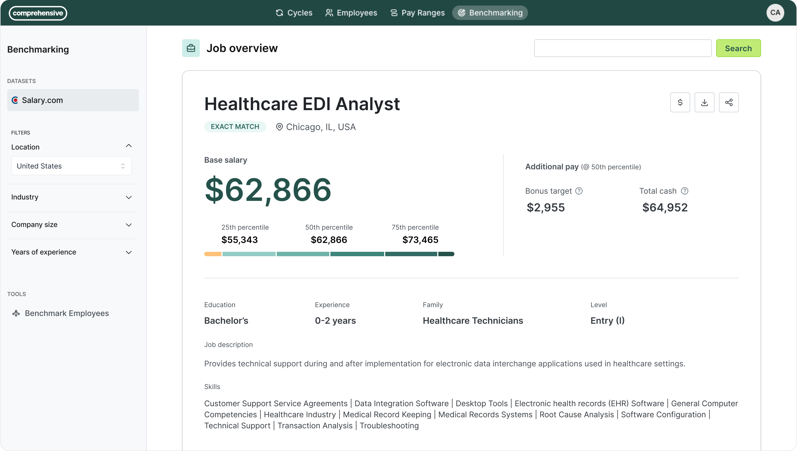Image resolution: width=797 pixels, height=451 pixels.
Task: Click the currency toggle icon on the job card
Action: [x=680, y=102]
